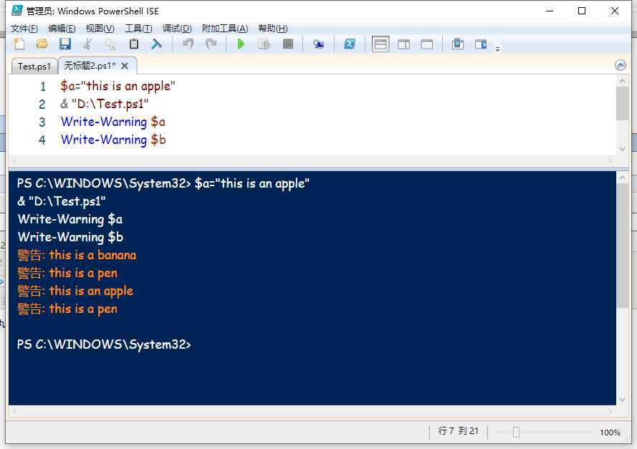Click the Cut scissors icon
Image resolution: width=637 pixels, height=449 pixels.
(87, 44)
